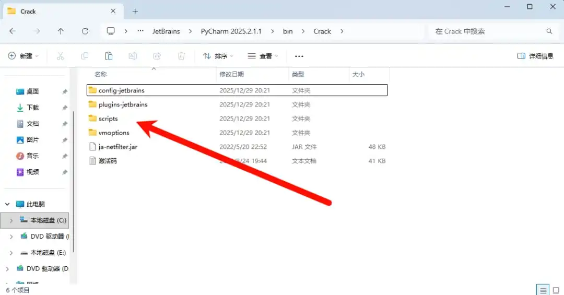Click the Crack breadcrumb segment
Screen dimensions: 564x295
[322, 31]
